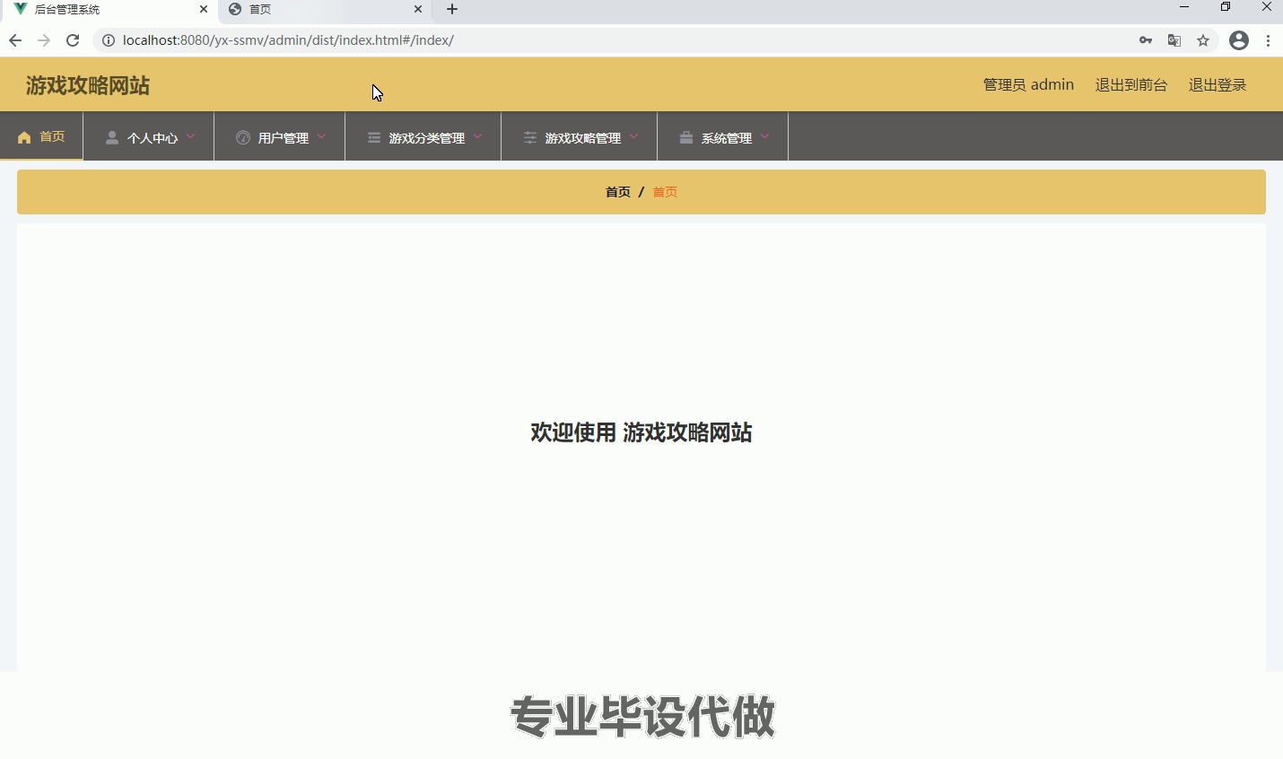Click the 退出登录 link
The height and width of the screenshot is (759, 1283).
point(1218,84)
